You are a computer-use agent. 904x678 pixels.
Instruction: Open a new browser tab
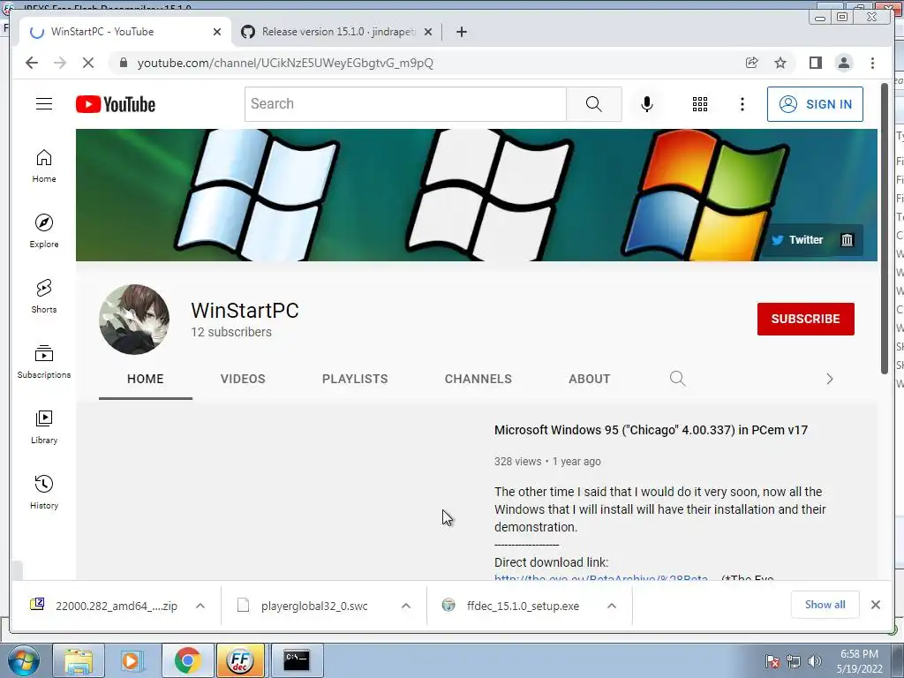point(461,32)
